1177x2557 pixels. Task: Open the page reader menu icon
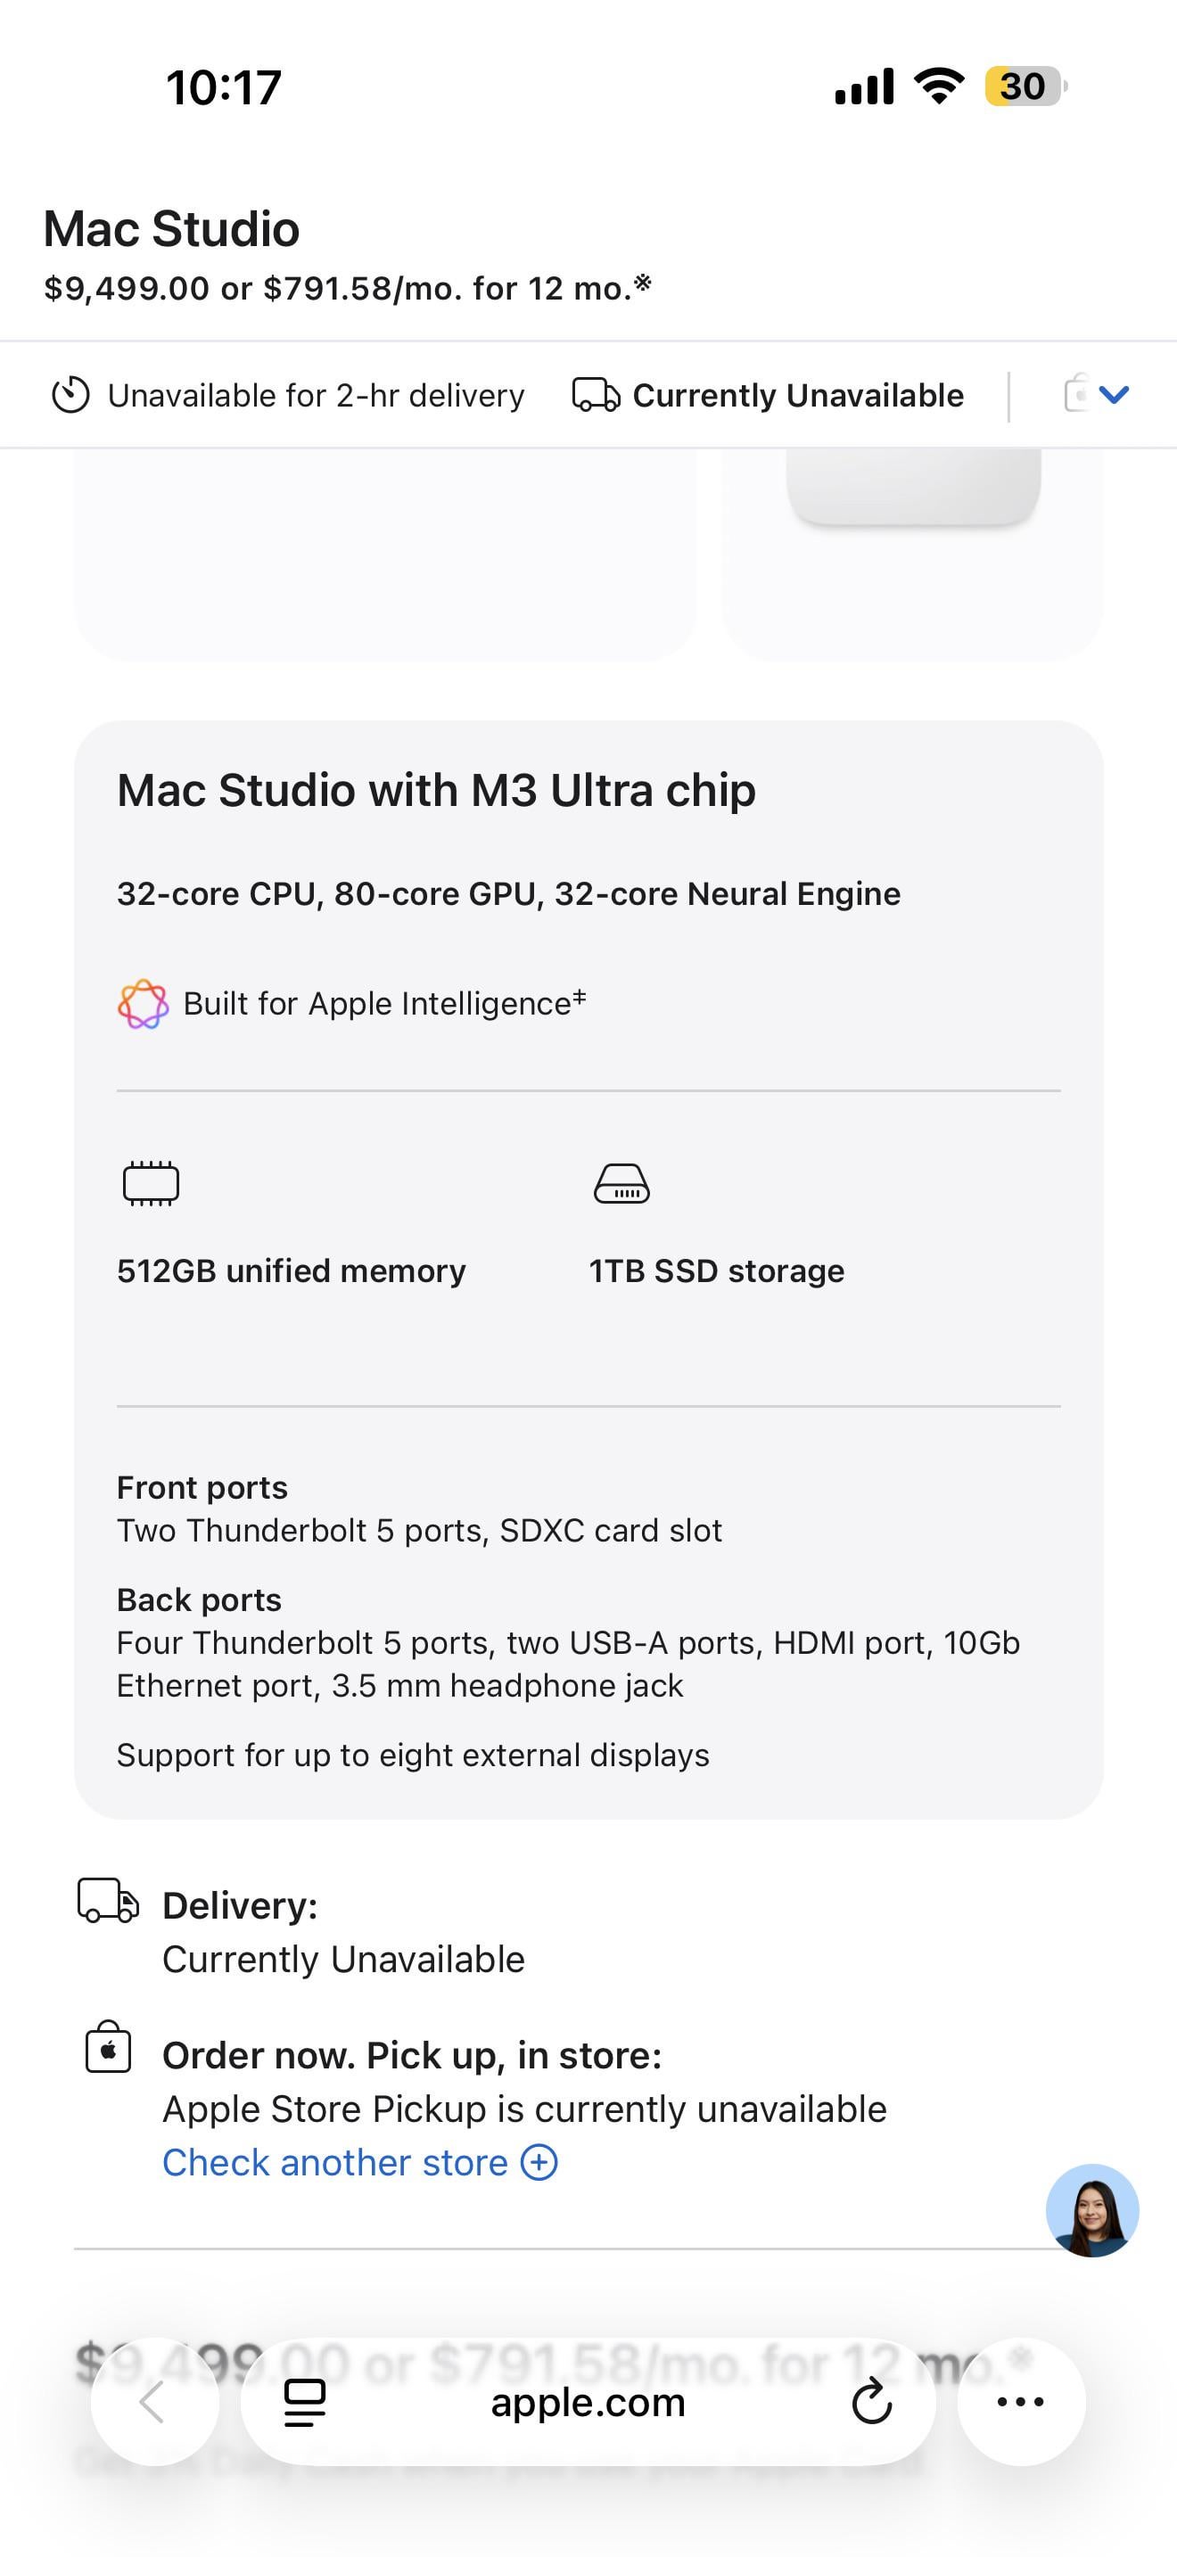click(305, 2402)
